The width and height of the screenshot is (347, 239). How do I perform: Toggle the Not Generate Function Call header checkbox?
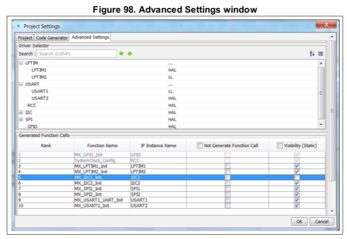199,145
